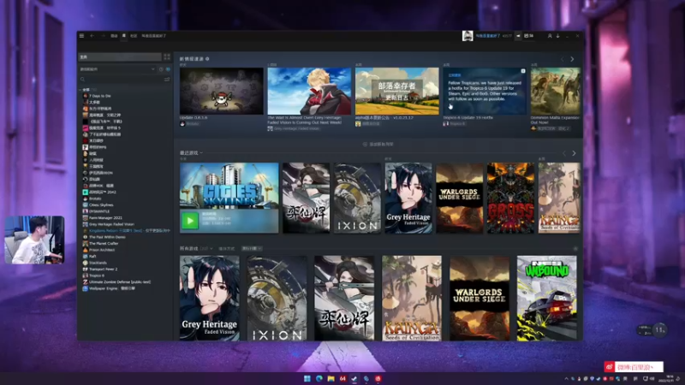Open downloads arrow icon in header
The image size is (685, 385).
tap(558, 36)
